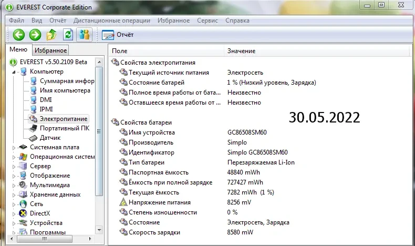Expand the DirectX tree node
Viewport: 415px width, 246px height.
coord(14,214)
